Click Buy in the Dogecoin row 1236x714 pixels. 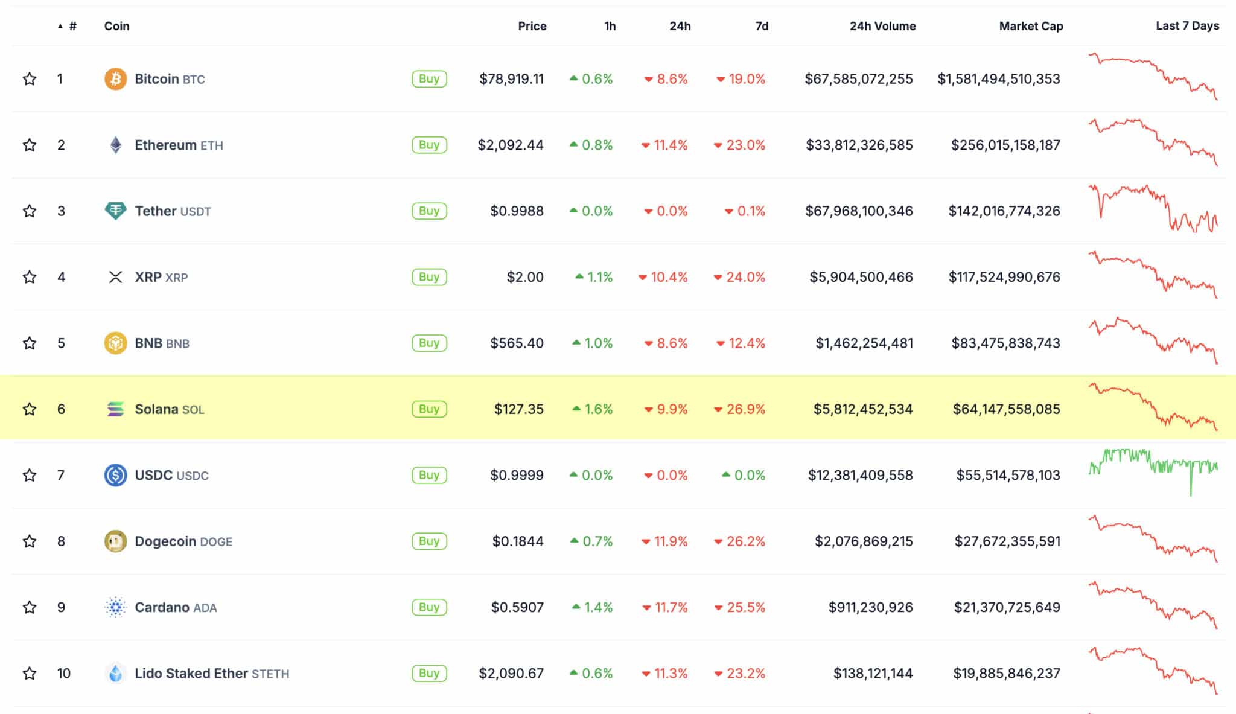(429, 541)
